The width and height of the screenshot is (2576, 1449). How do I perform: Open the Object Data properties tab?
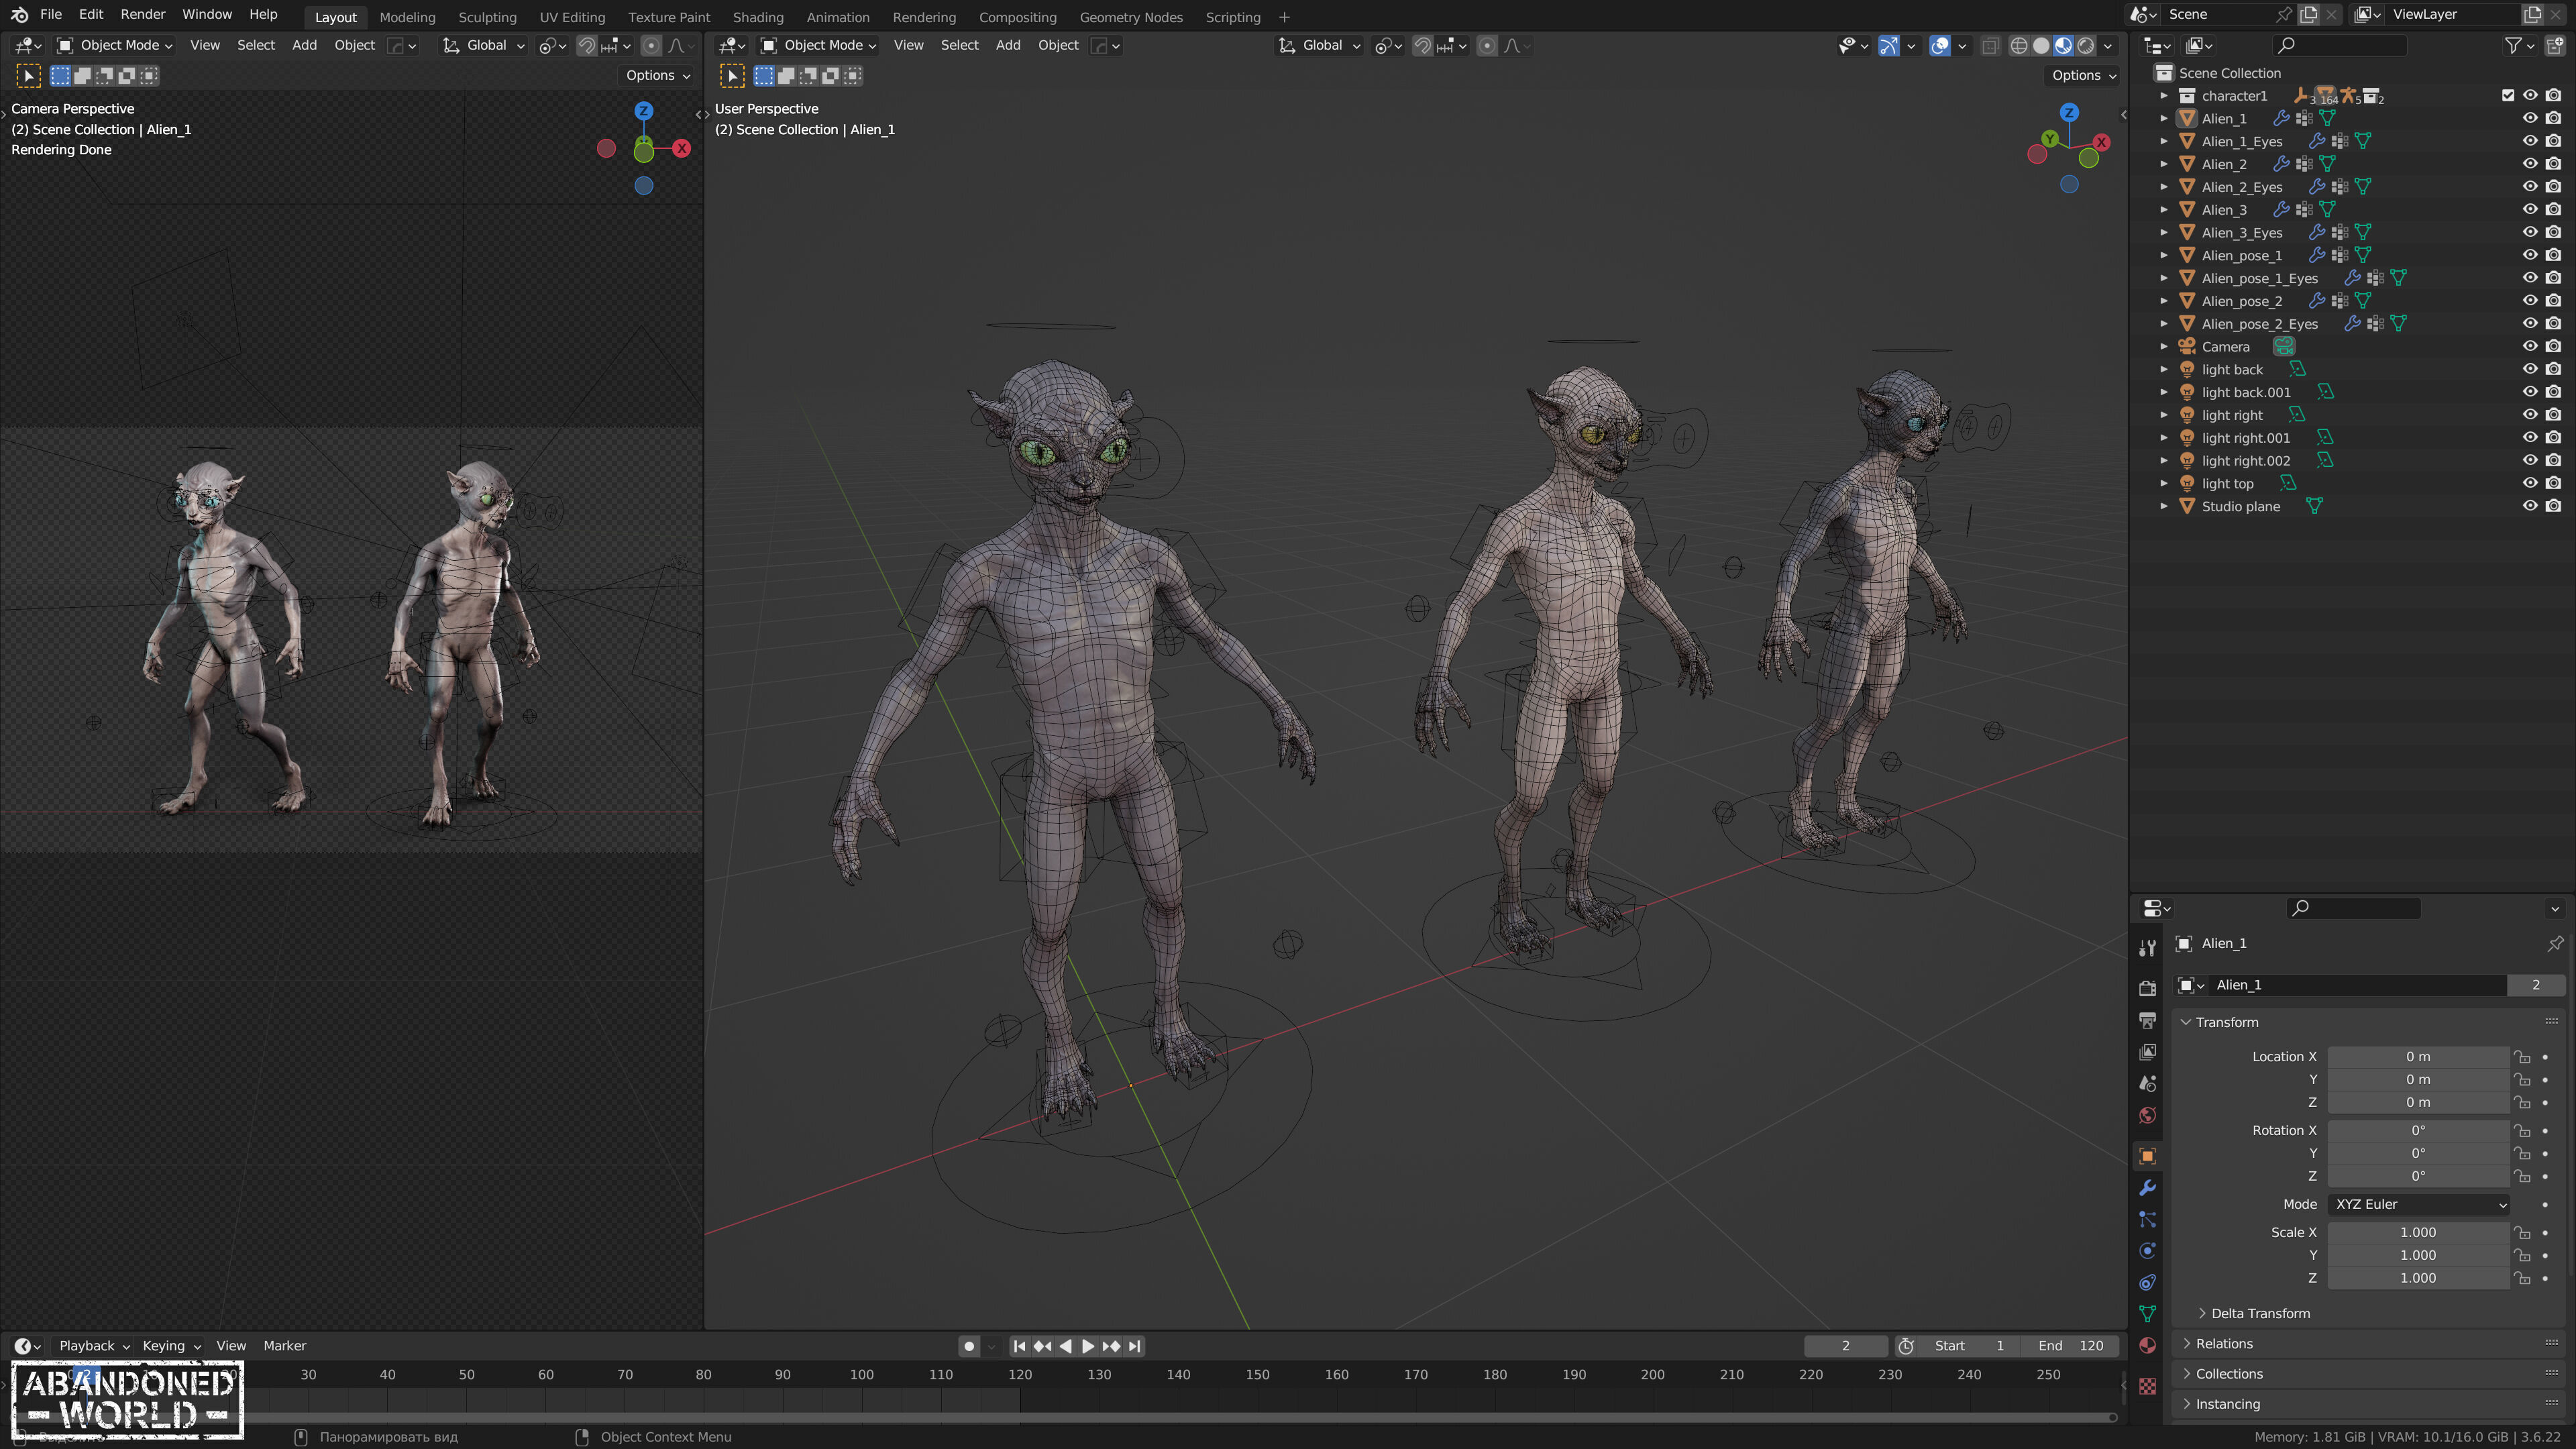(x=2147, y=1314)
